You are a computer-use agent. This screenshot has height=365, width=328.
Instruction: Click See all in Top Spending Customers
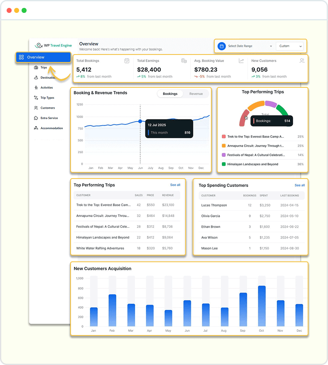coord(300,185)
